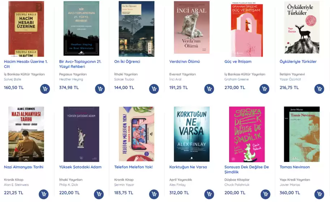
Task: Add Verda'nın Ölümü to cart
Action: 209,89
